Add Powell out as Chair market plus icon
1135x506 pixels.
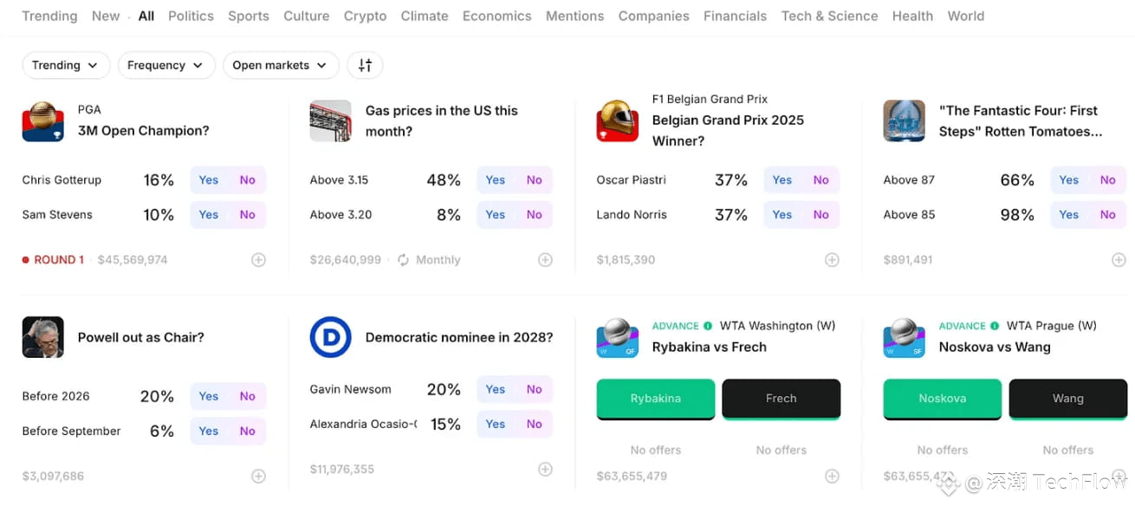(258, 476)
